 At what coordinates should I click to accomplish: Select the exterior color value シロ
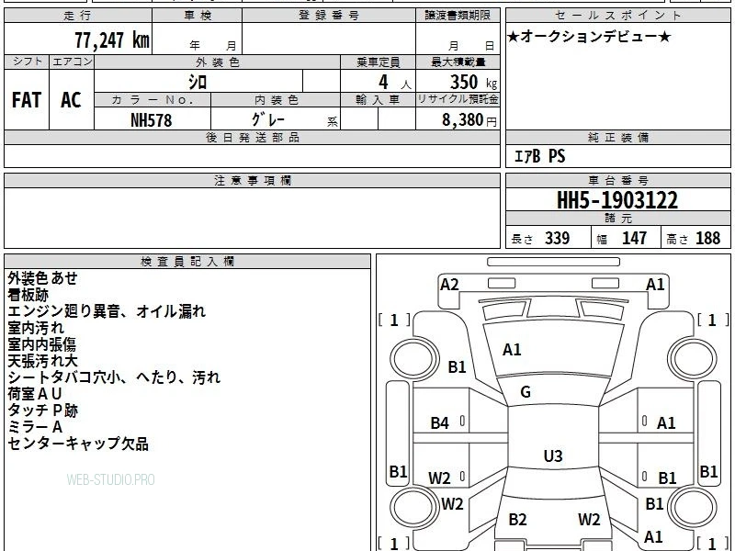(198, 82)
